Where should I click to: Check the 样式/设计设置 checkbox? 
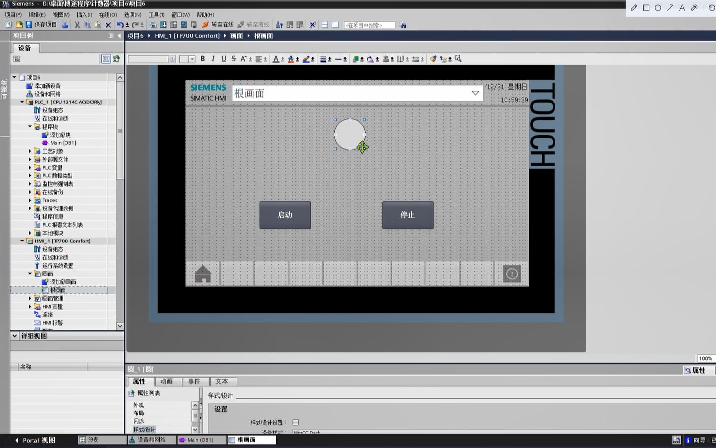click(295, 422)
